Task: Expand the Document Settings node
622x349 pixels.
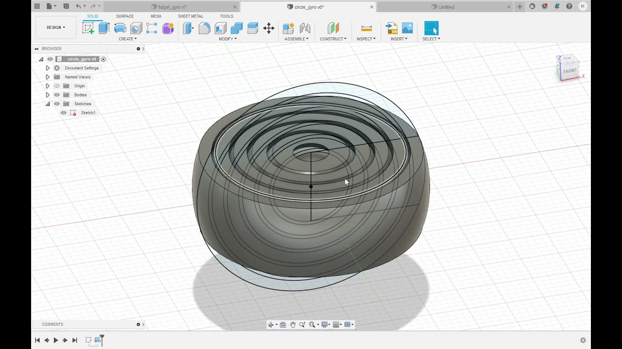Action: 48,68
